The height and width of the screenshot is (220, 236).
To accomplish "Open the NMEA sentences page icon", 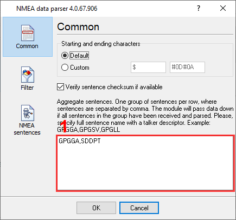I will [28, 113].
